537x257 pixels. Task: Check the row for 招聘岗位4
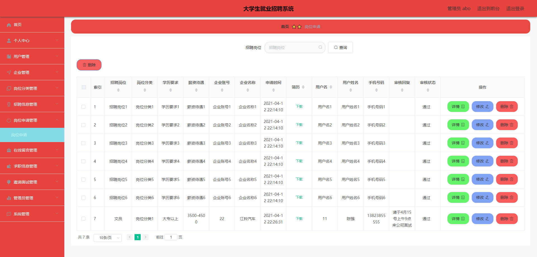pyautogui.click(x=83, y=161)
